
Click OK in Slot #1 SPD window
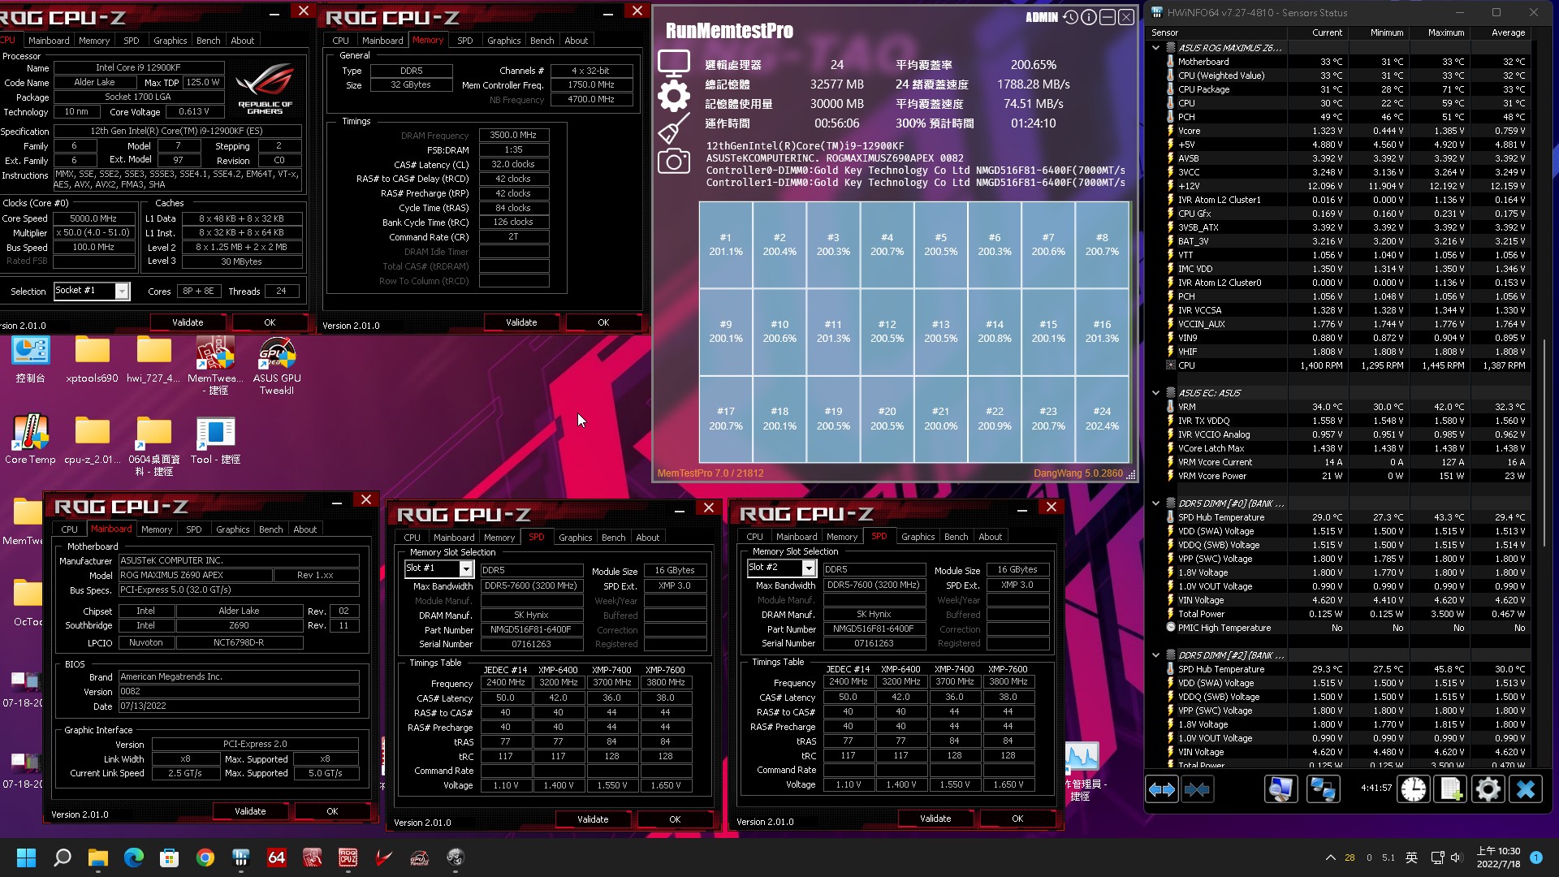675,819
